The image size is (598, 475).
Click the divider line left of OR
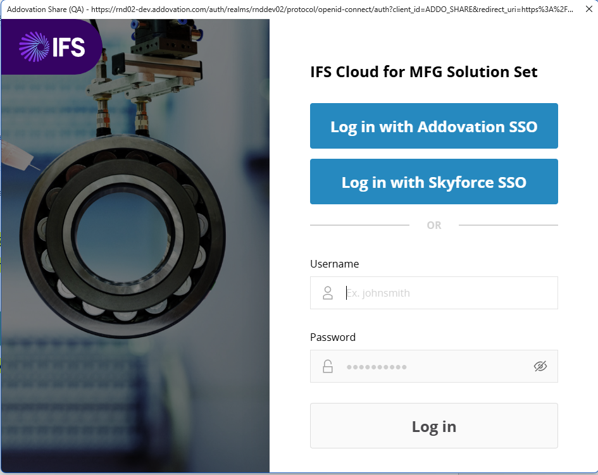tap(359, 225)
